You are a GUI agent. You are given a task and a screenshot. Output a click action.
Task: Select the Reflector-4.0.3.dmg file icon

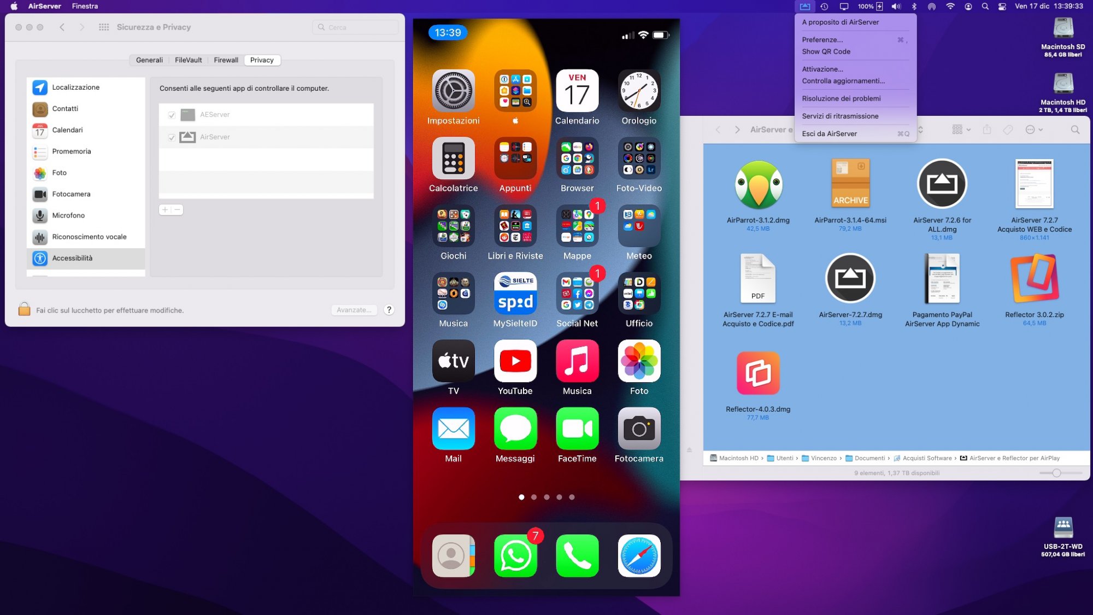[x=758, y=373]
